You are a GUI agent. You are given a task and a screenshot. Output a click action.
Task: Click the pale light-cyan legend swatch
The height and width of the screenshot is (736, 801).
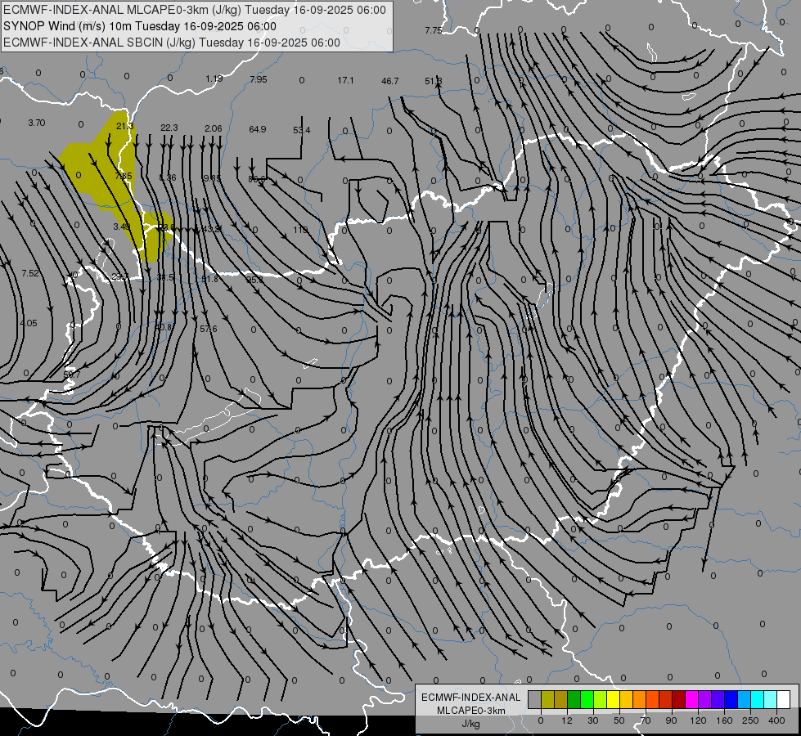(x=771, y=699)
